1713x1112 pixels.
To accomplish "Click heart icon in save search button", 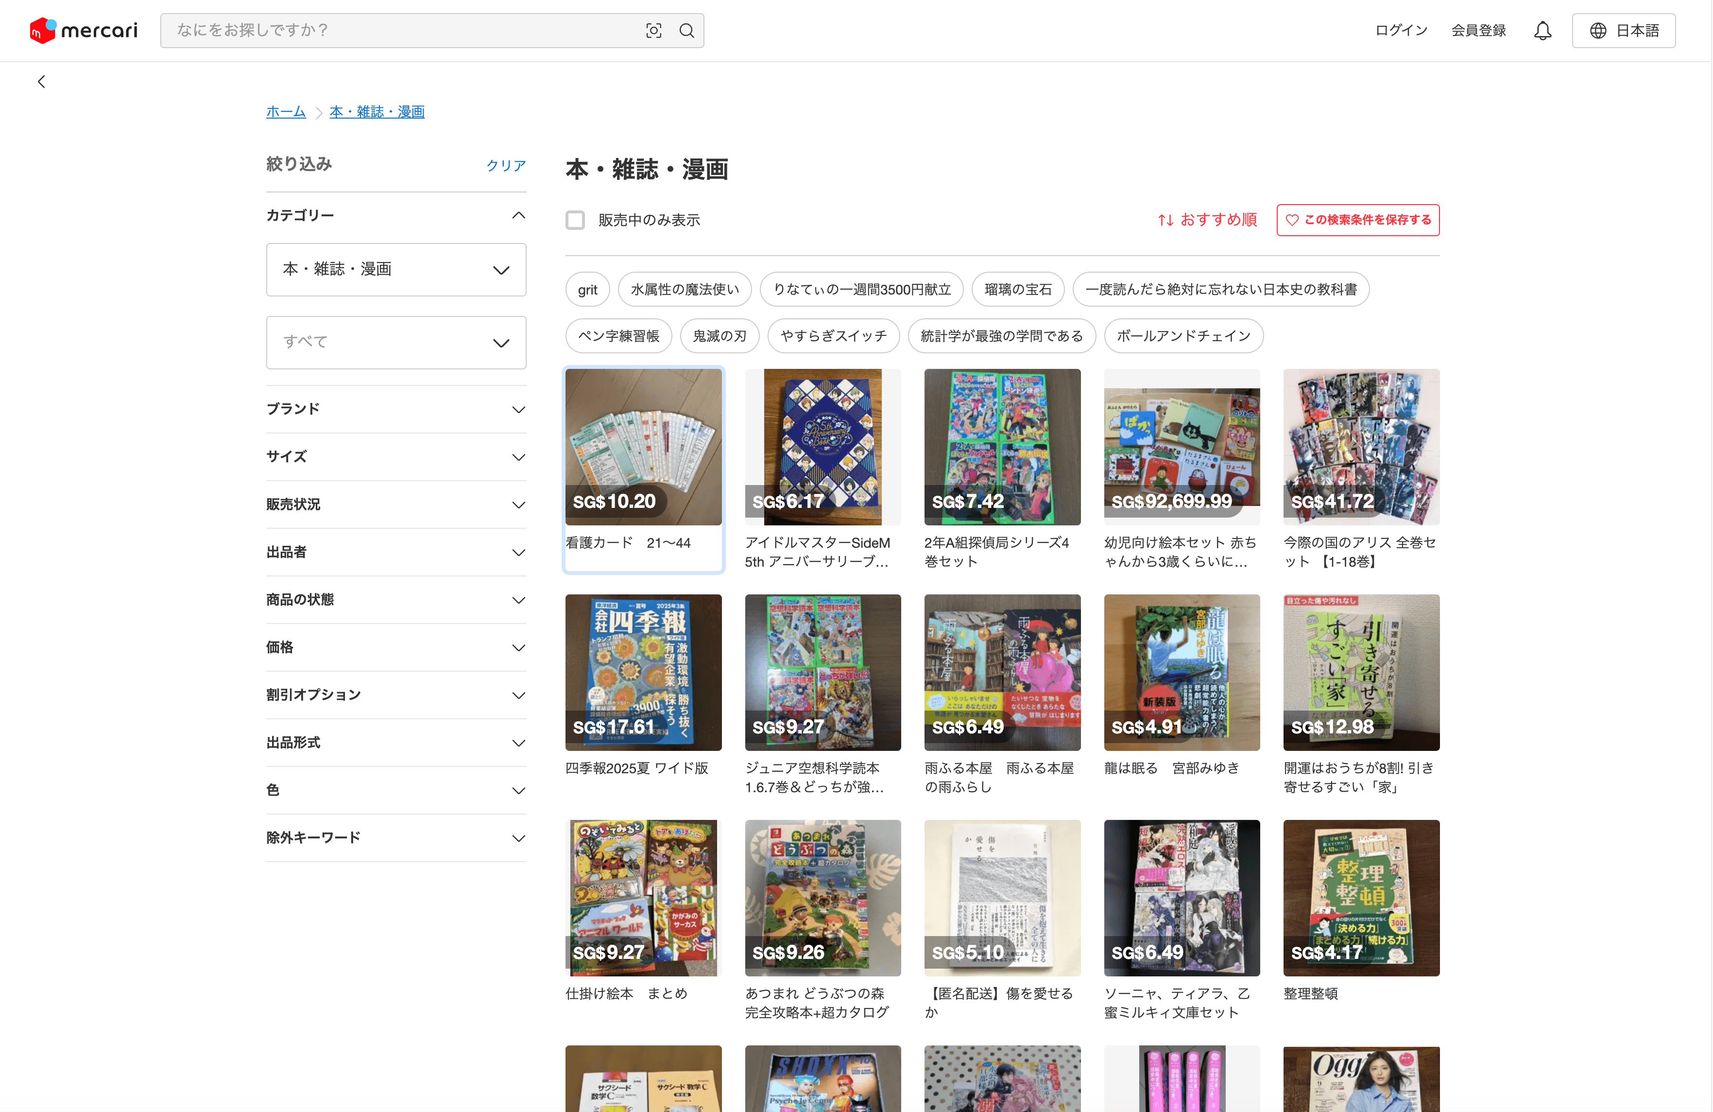I will 1292,220.
